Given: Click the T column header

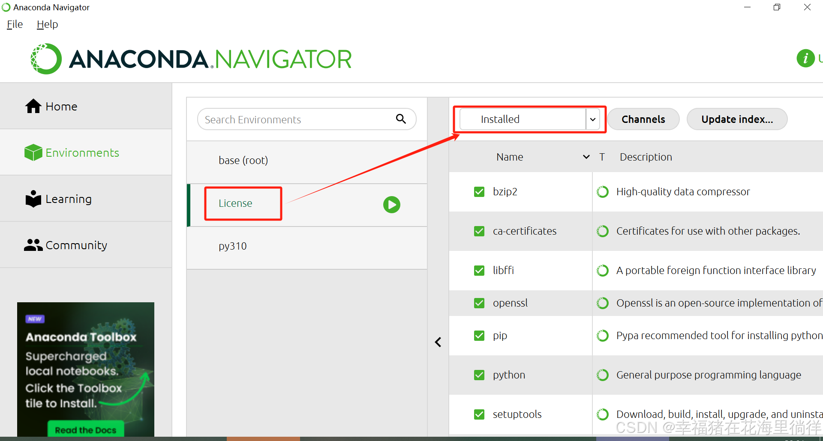Looking at the screenshot, I should (x=602, y=157).
